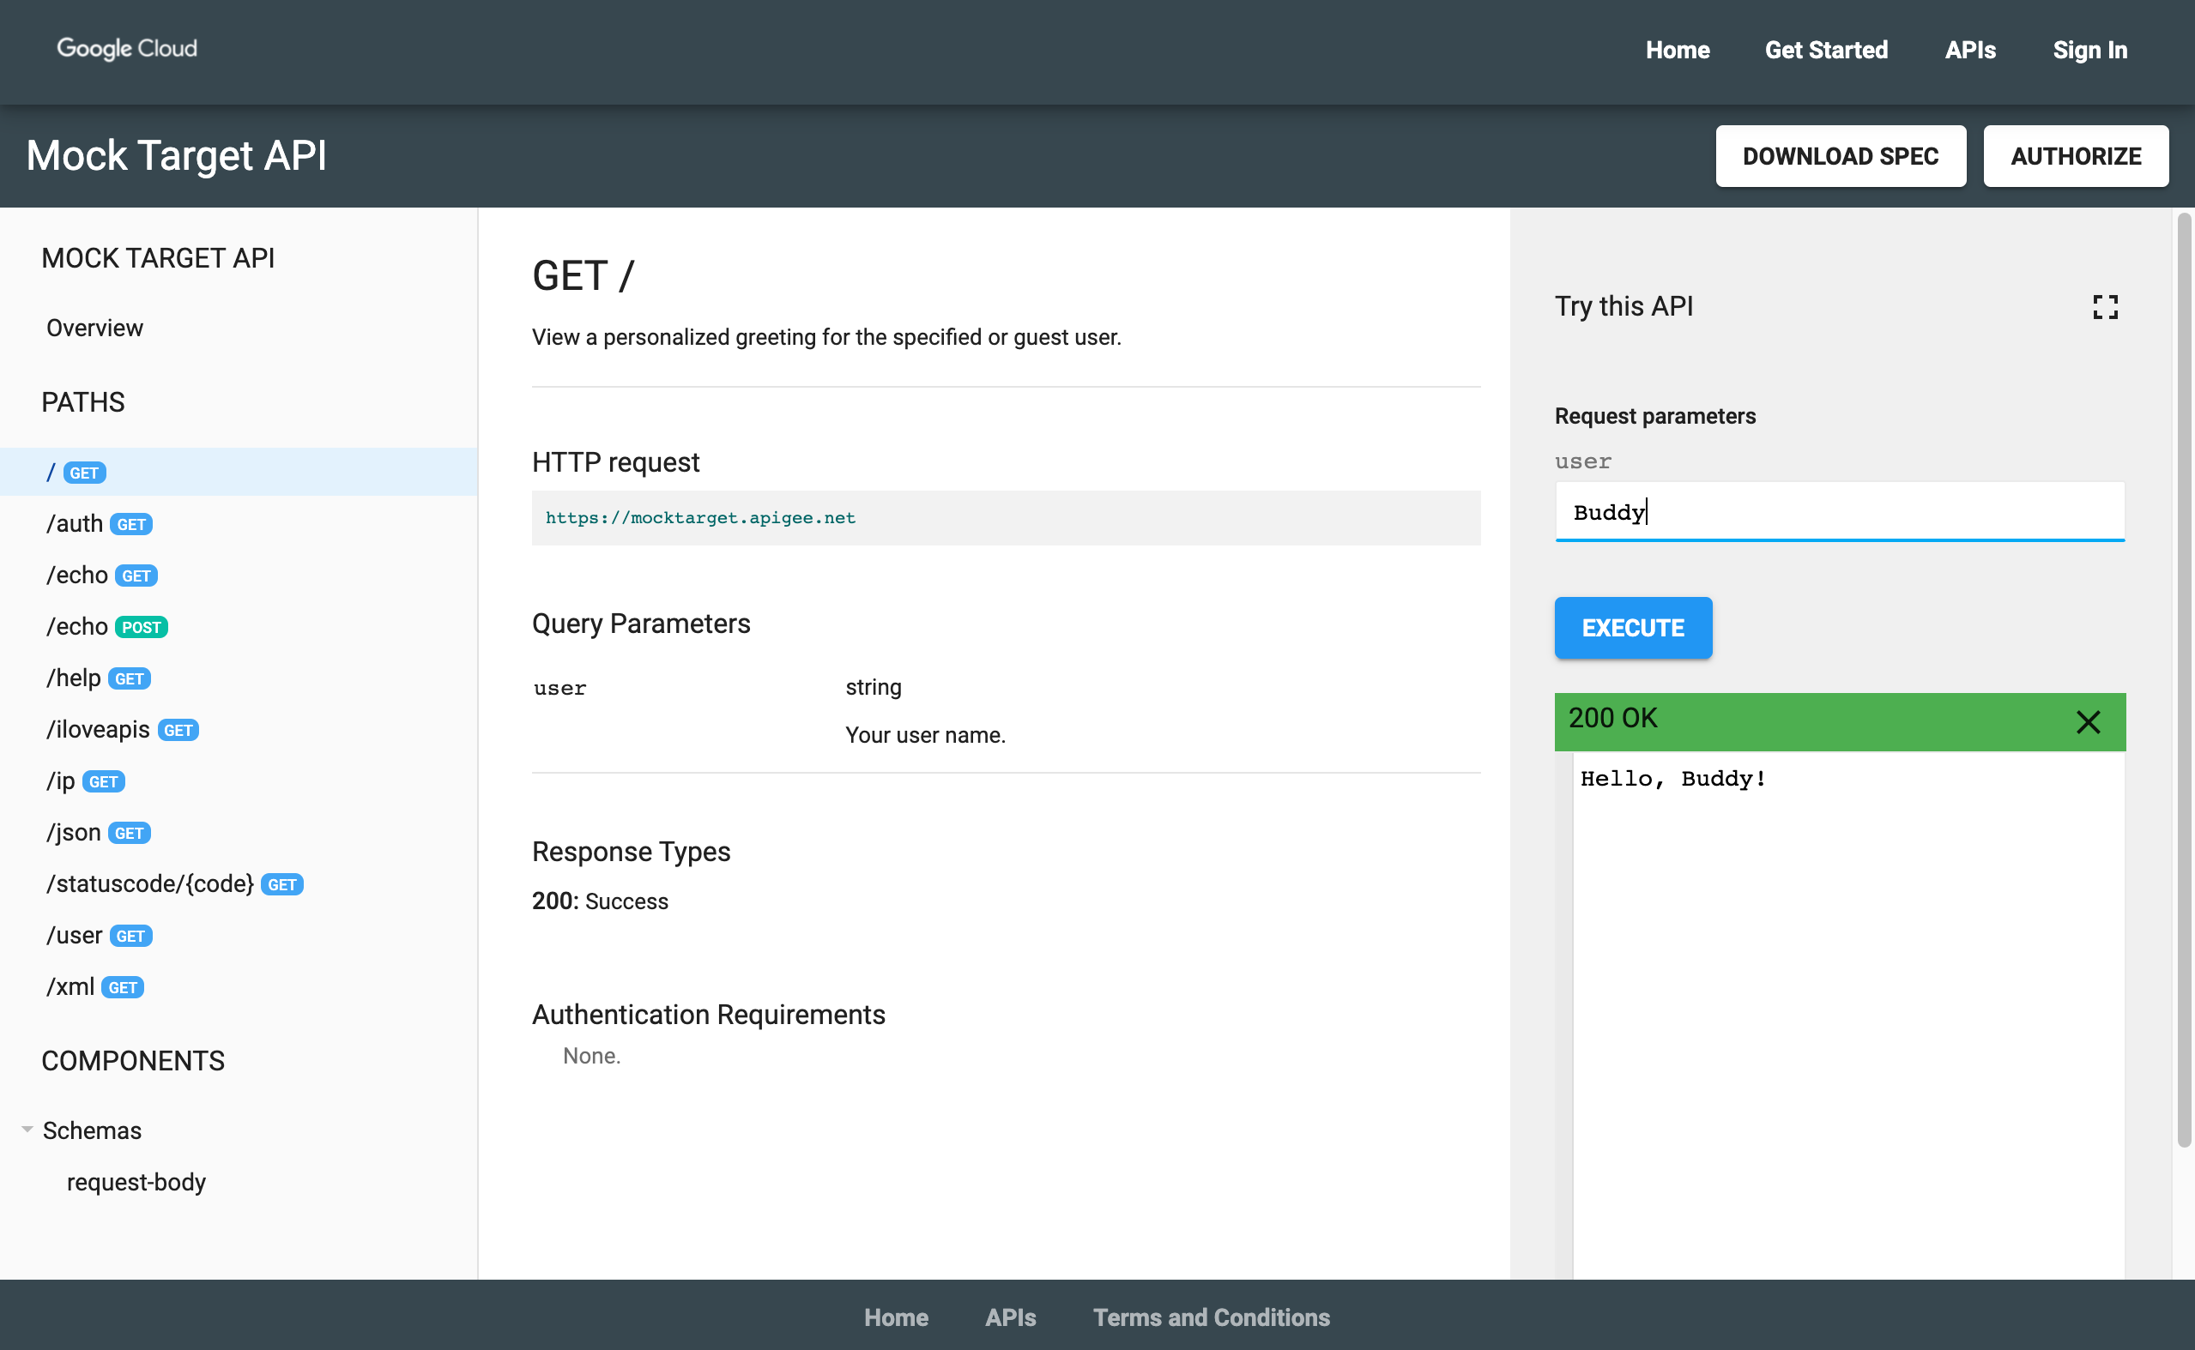Select the POST icon for /echo path
2195x1350 pixels.
tap(142, 627)
